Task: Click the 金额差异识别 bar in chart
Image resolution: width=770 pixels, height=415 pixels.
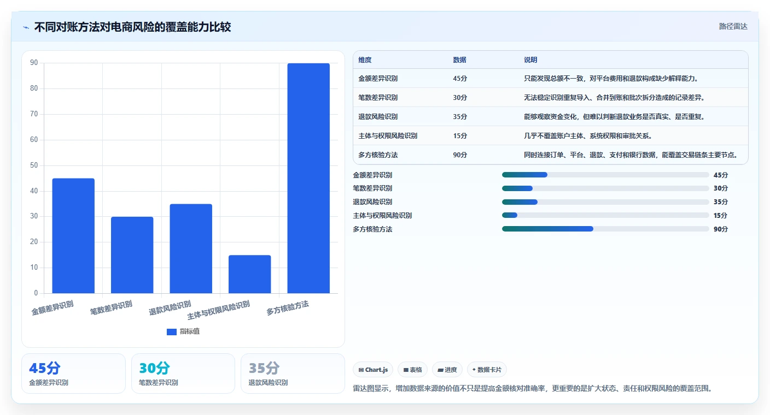Action: pos(73,236)
